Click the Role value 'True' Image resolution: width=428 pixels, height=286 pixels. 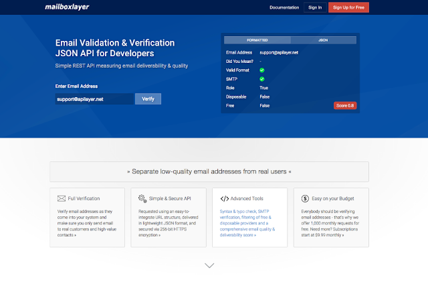click(264, 88)
